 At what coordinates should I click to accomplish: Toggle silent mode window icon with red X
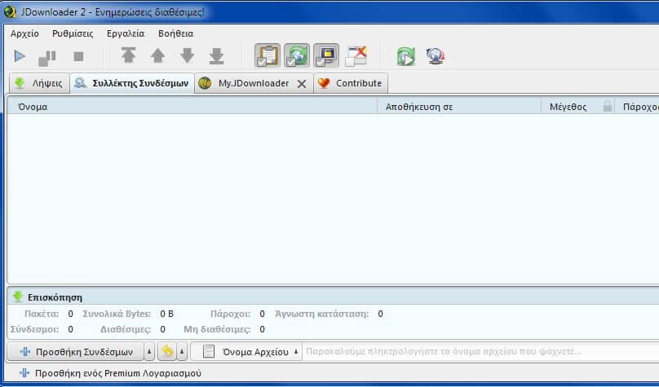coord(356,56)
